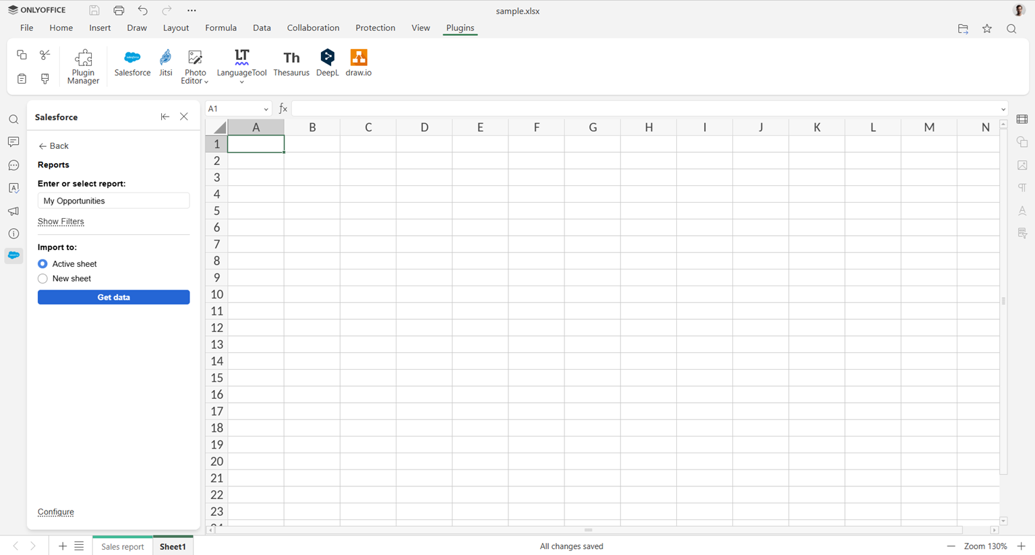Select the New sheet import option
This screenshot has width=1035, height=555.
tap(42, 279)
